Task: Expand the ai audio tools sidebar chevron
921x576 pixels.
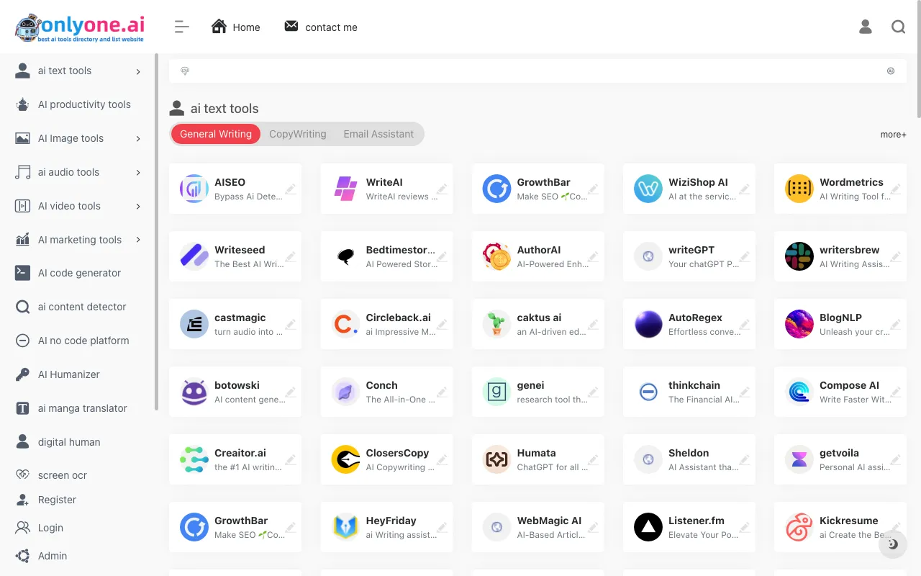Action: coord(138,173)
